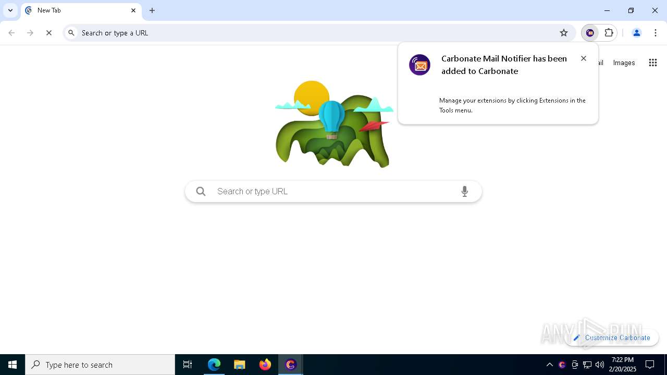The height and width of the screenshot is (375, 667).
Task: Click the page search box
Action: pos(333,191)
